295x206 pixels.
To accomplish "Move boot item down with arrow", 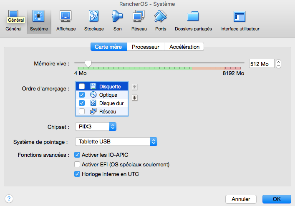I will pos(135,98).
